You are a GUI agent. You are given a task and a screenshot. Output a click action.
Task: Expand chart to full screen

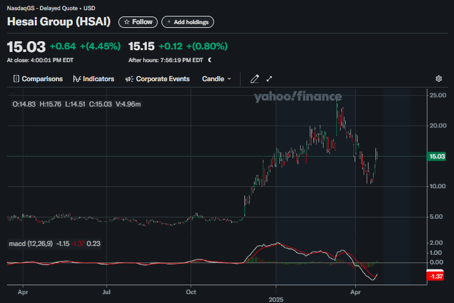coord(270,79)
